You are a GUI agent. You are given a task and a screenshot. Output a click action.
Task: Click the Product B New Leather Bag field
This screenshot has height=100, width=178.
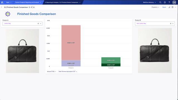(x=155, y=24)
